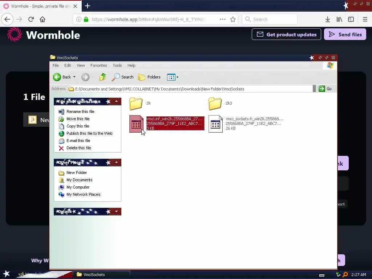Reload the Wormhole page

pyautogui.click(x=31, y=19)
